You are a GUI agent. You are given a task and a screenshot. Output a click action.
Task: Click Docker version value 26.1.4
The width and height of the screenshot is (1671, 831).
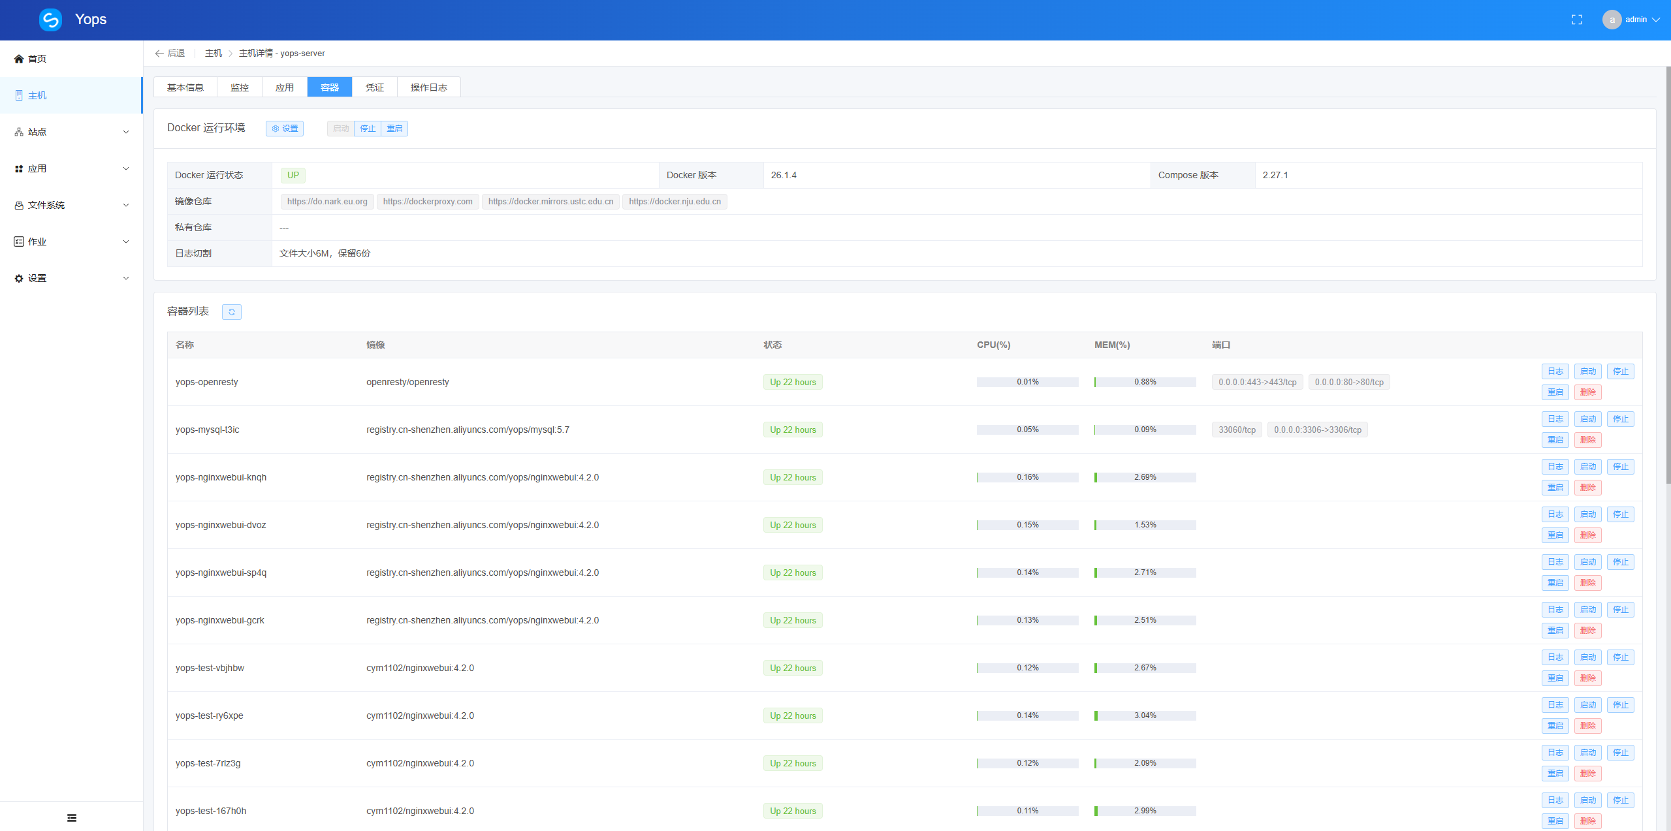tap(784, 175)
